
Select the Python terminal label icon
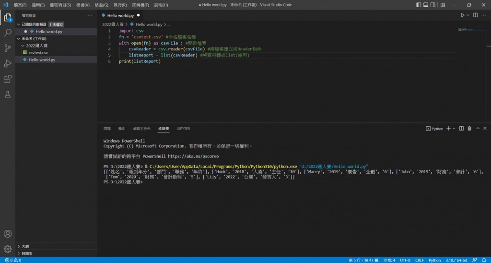click(434, 129)
